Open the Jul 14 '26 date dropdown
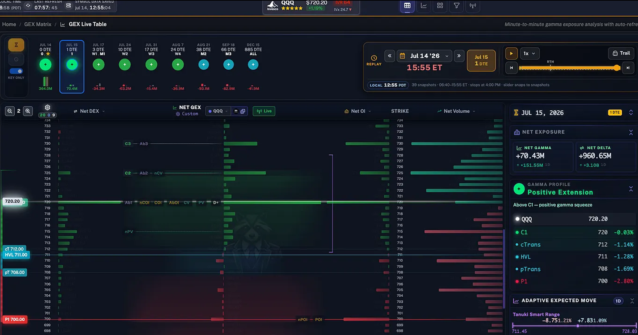638x335 pixels. [x=425, y=56]
